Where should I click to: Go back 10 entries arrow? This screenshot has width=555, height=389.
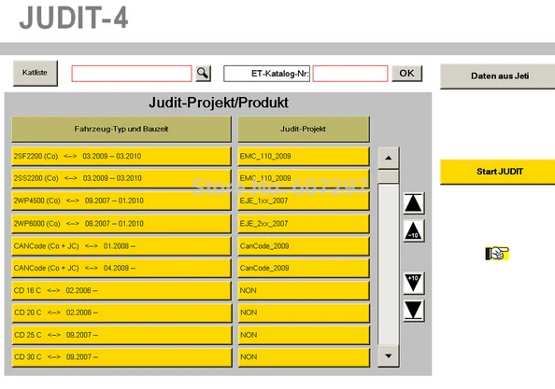point(413,230)
